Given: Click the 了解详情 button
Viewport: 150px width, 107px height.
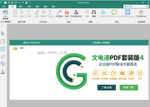Looking at the screenshot, I should point(106,88).
